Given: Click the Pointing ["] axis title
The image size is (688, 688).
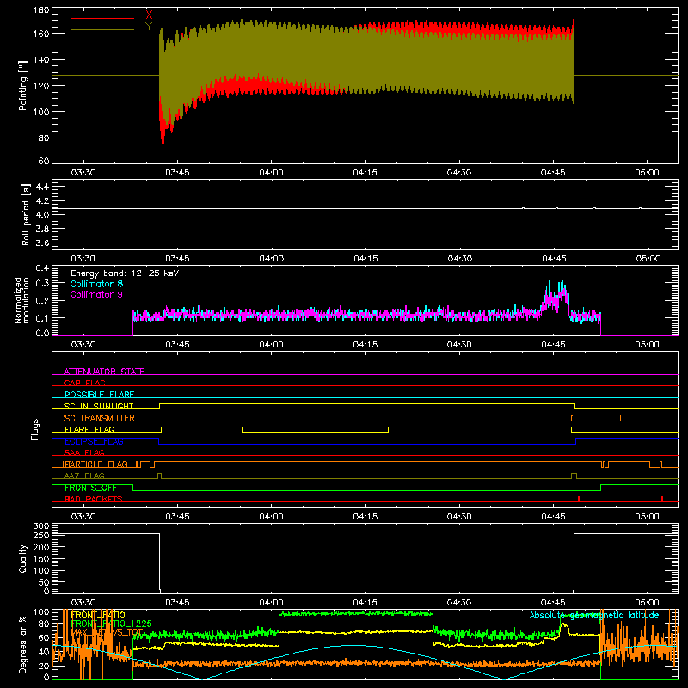Looking at the screenshot, I should tap(23, 85).
